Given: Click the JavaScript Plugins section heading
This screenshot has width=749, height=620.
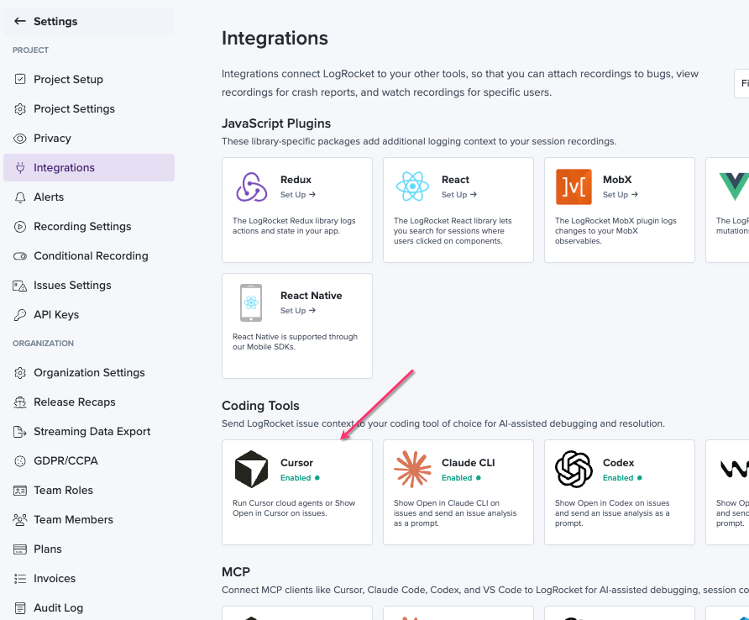Looking at the screenshot, I should 276,123.
